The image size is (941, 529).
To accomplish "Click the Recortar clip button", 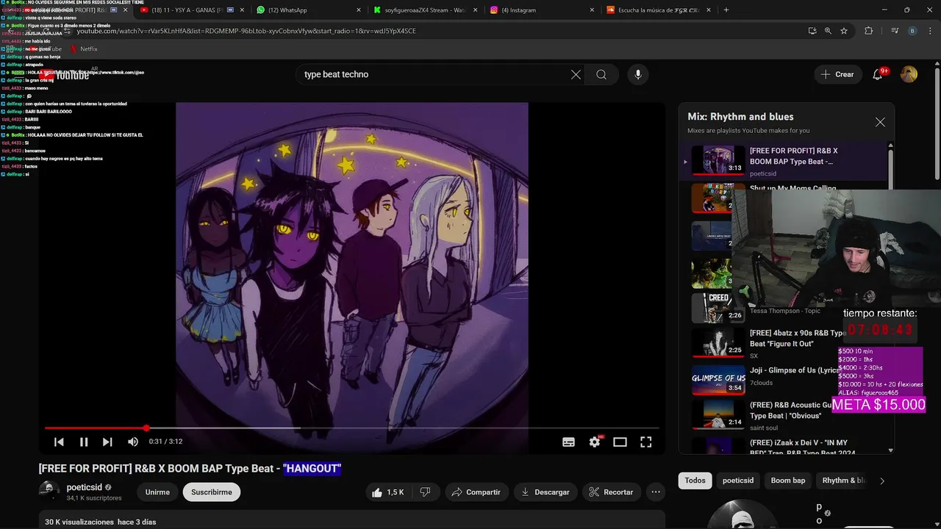I will 611,492.
